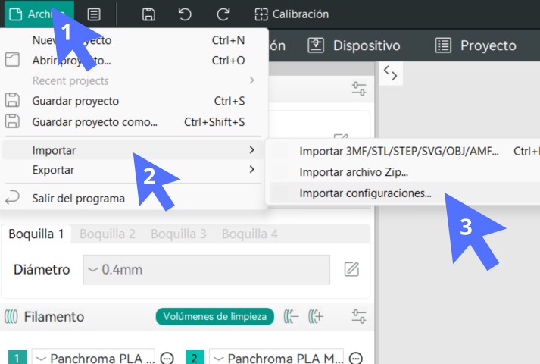Open the Diámetro 0.4mm dropdown
The image size is (540, 364).
tap(207, 269)
